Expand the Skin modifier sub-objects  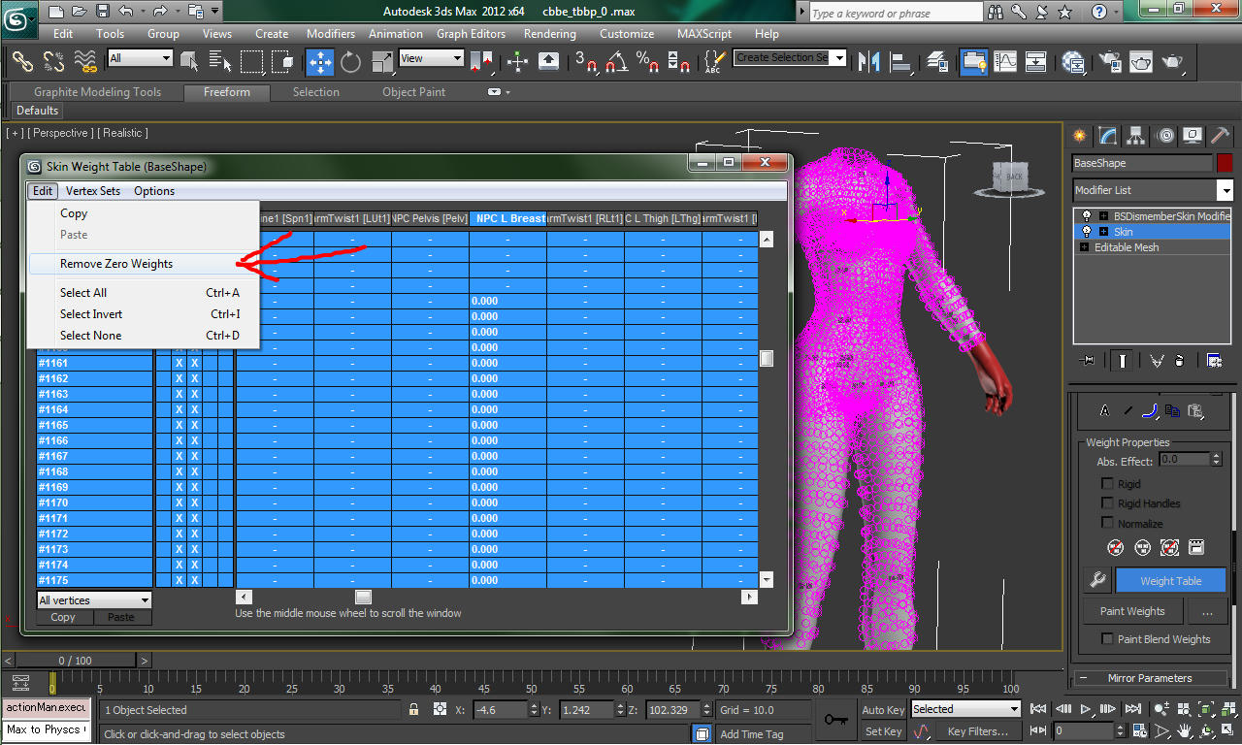(x=1103, y=232)
